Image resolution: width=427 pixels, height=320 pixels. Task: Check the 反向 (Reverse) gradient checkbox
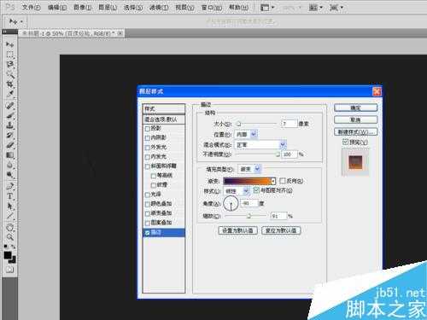click(283, 181)
